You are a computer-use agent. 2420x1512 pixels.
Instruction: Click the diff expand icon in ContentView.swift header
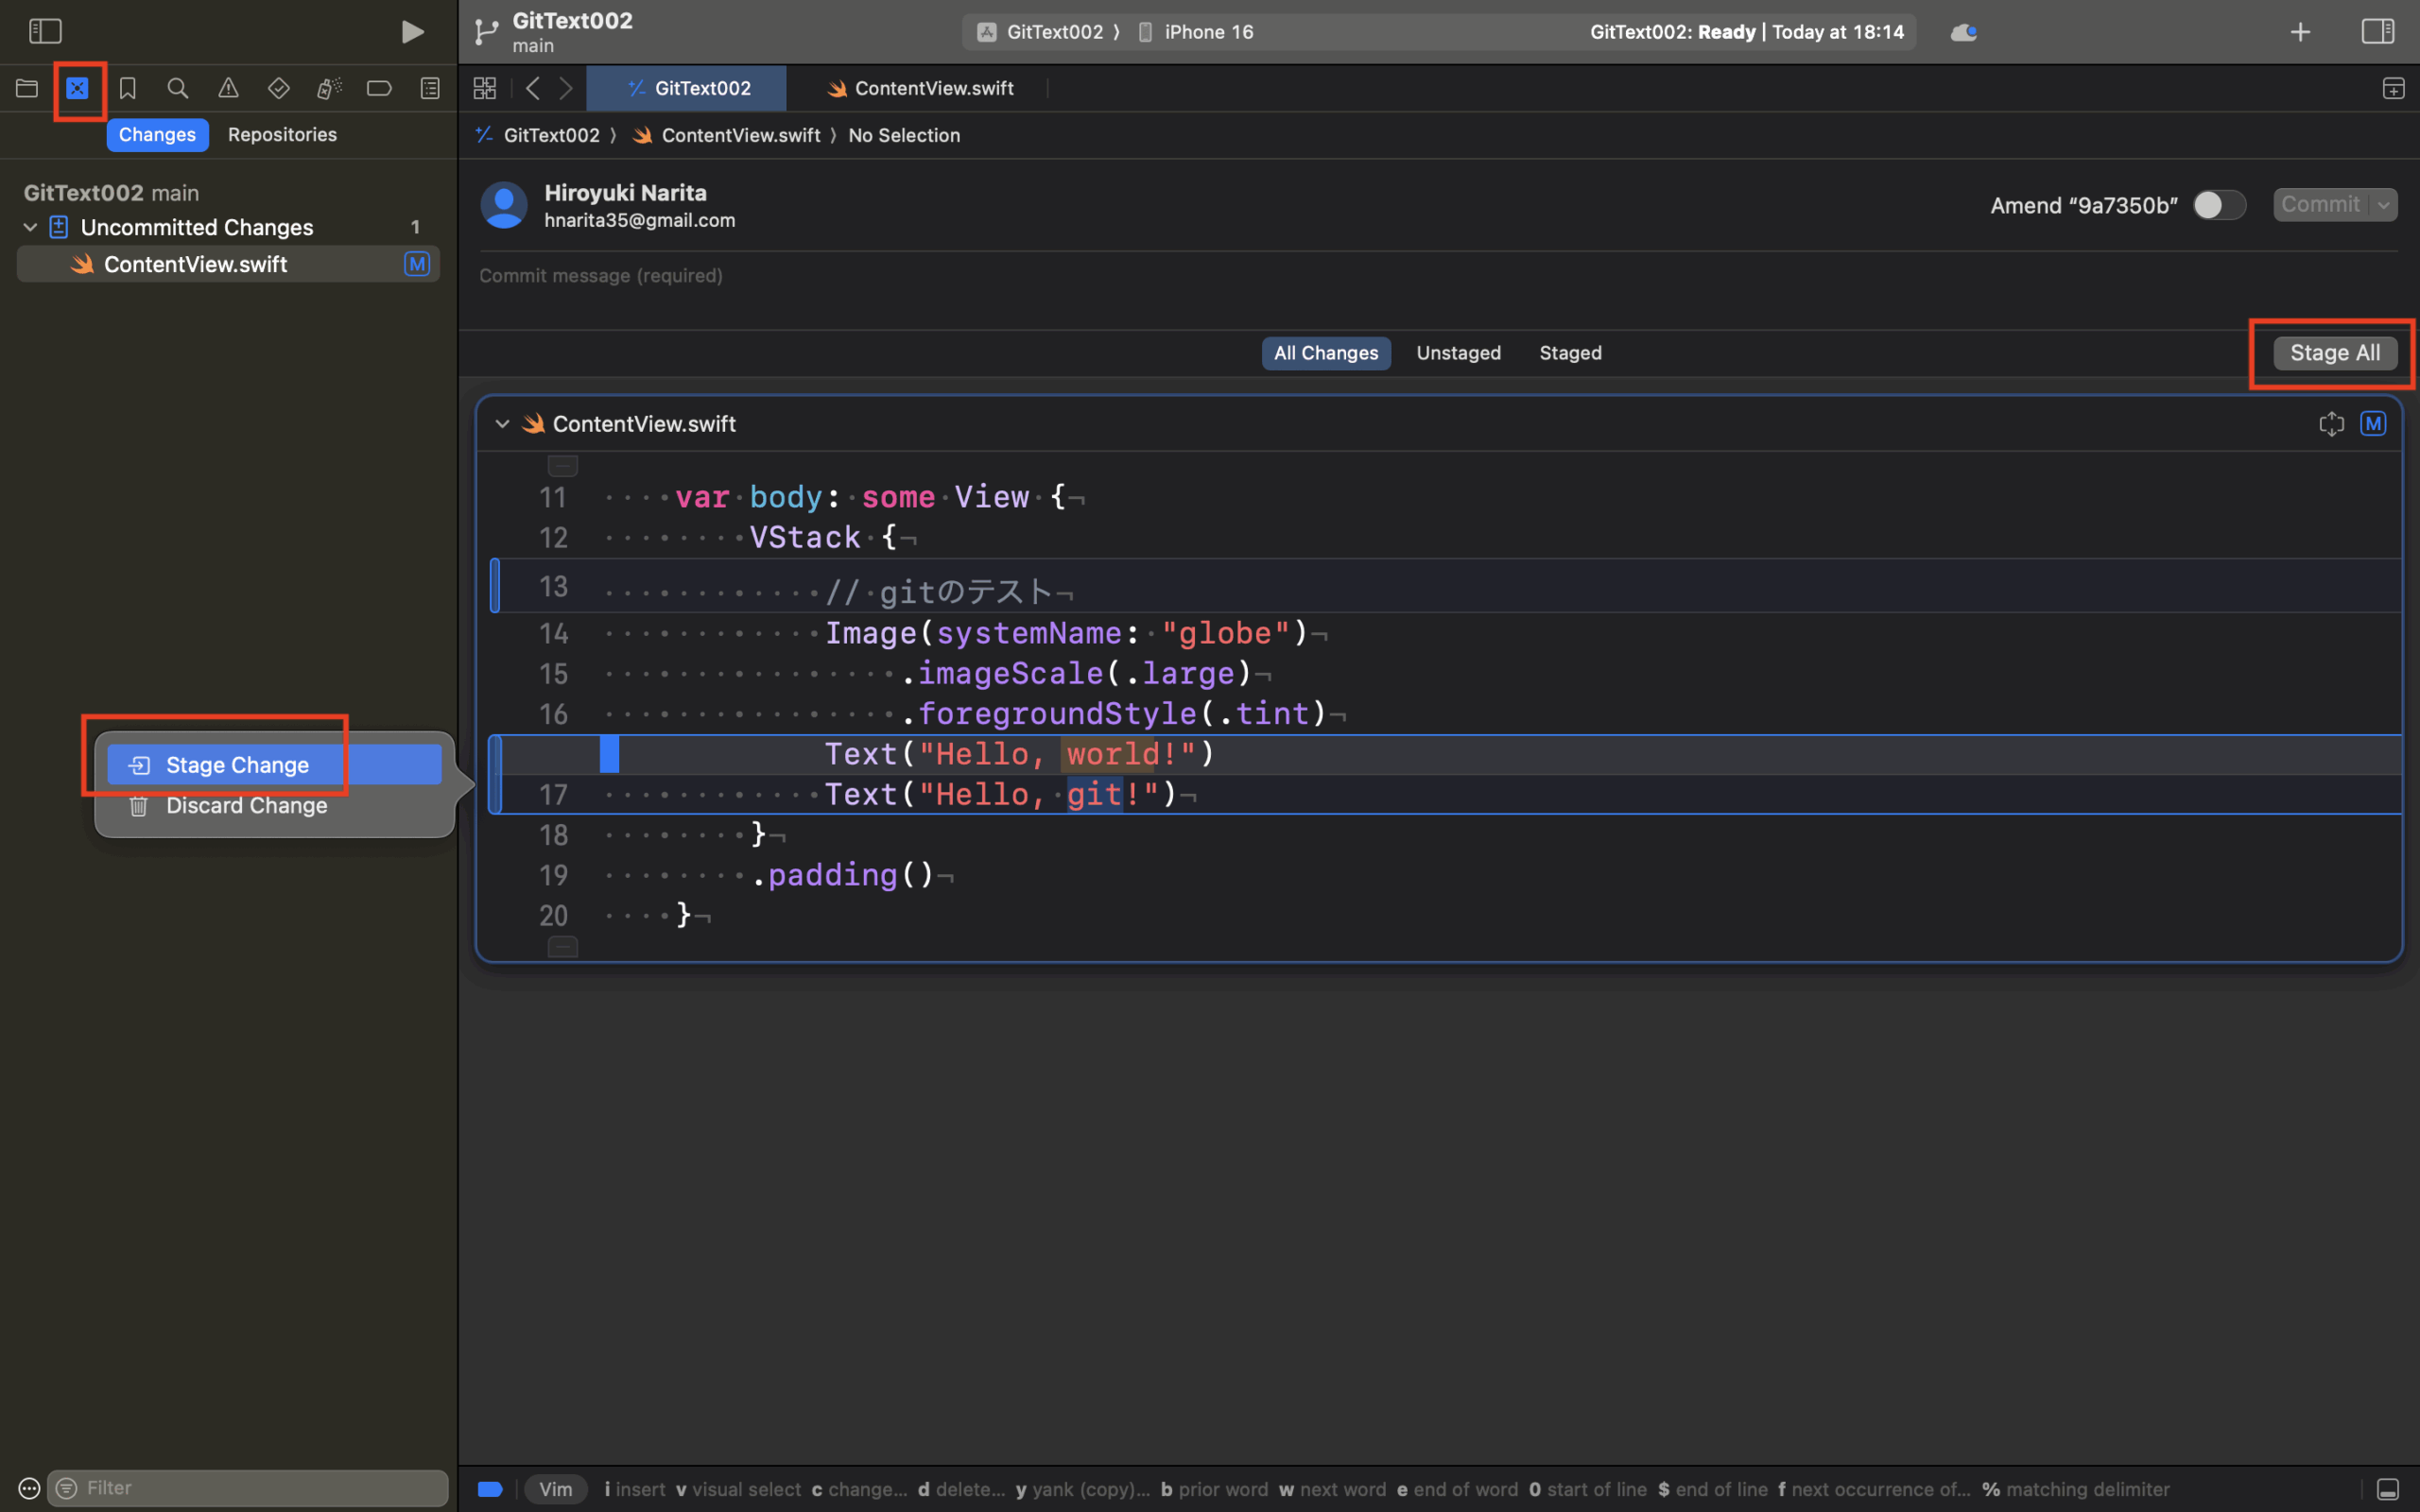(x=2331, y=424)
